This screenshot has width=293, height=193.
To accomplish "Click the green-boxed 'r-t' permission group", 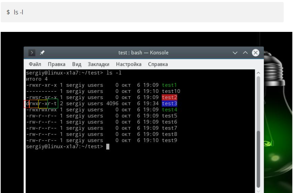I will coord(53,104).
